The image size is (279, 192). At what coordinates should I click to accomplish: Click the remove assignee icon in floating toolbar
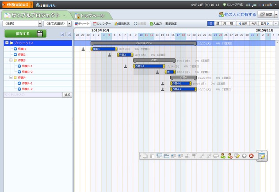pos(230,156)
